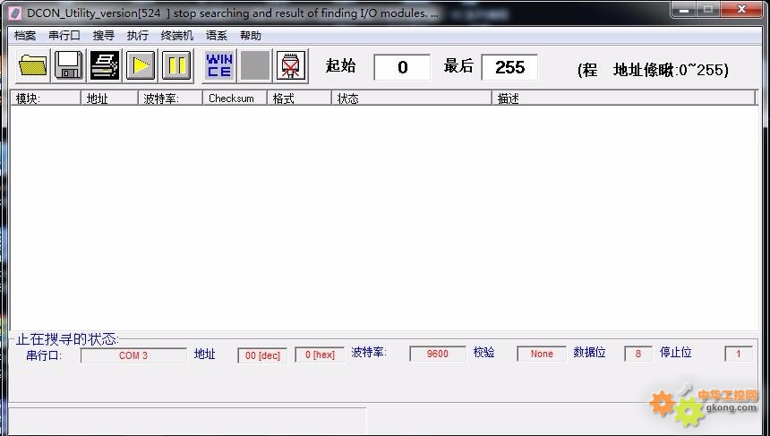Pause searching with the yellow pause icon
Screen dimensions: 770x436
[x=176, y=66]
